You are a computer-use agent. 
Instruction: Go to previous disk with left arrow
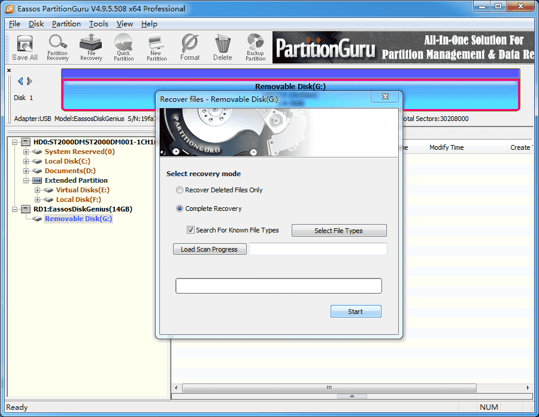point(20,81)
